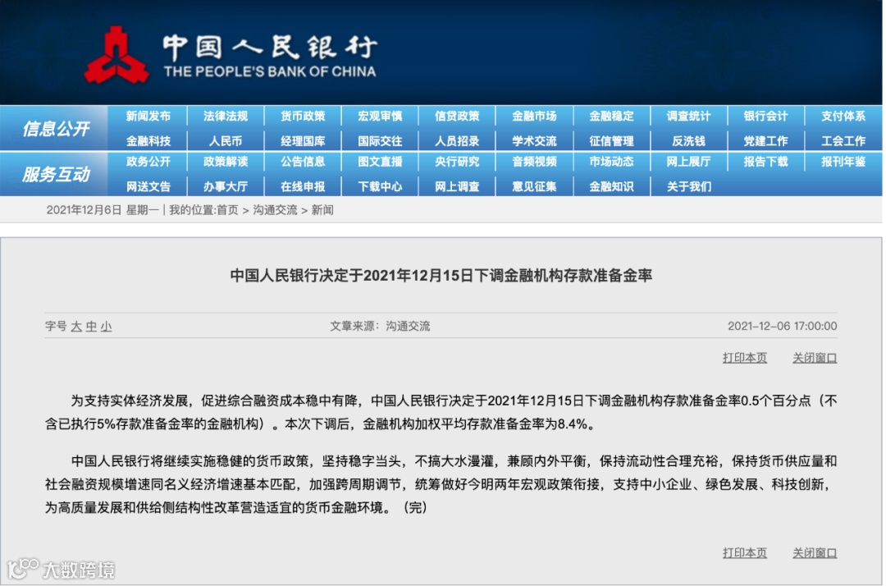Click the article headline about 存款准备金率
The height and width of the screenshot is (586, 886).
[441, 276]
